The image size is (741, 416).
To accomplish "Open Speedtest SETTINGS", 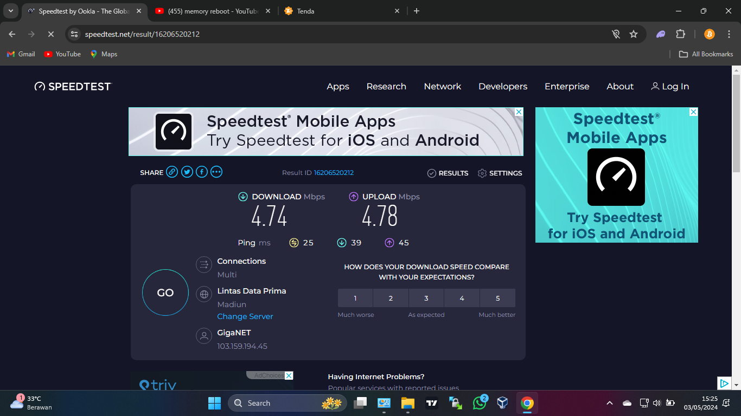I will pyautogui.click(x=500, y=173).
